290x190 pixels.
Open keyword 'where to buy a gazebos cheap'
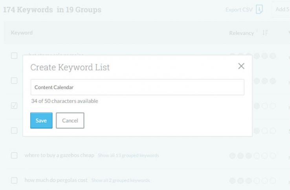pos(59,155)
